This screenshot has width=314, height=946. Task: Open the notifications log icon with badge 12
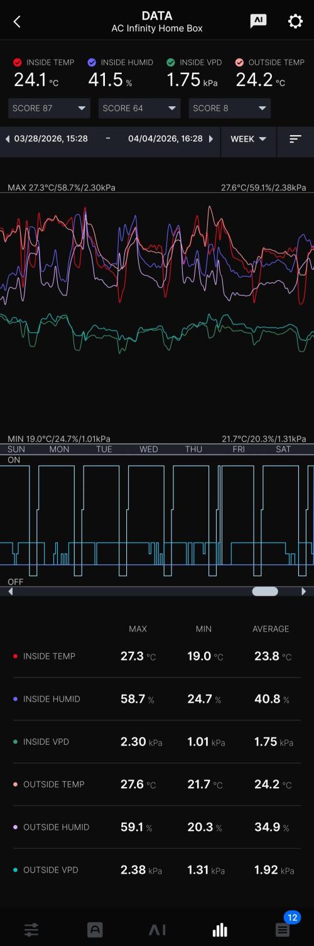(x=283, y=930)
